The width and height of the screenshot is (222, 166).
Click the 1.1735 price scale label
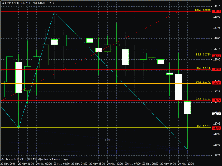[x=216, y=92]
